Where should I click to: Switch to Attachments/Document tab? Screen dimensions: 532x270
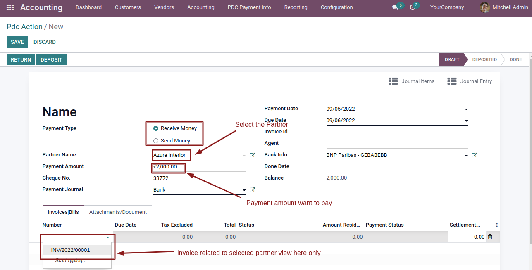tap(118, 212)
